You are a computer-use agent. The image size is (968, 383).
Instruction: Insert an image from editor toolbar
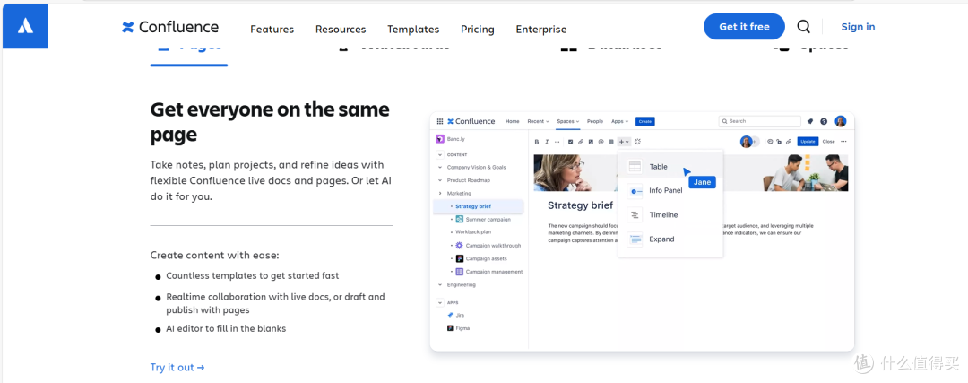591,142
